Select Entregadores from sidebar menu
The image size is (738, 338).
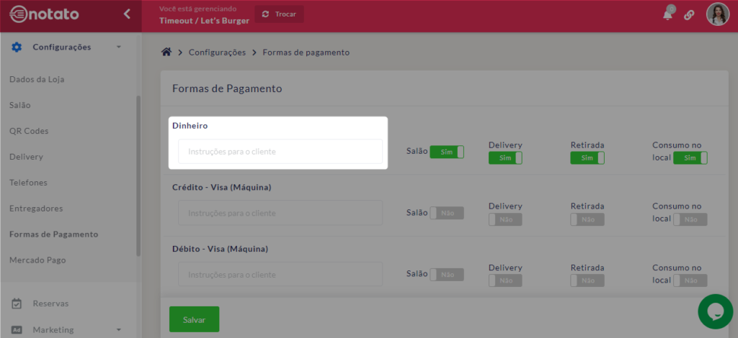click(x=36, y=209)
